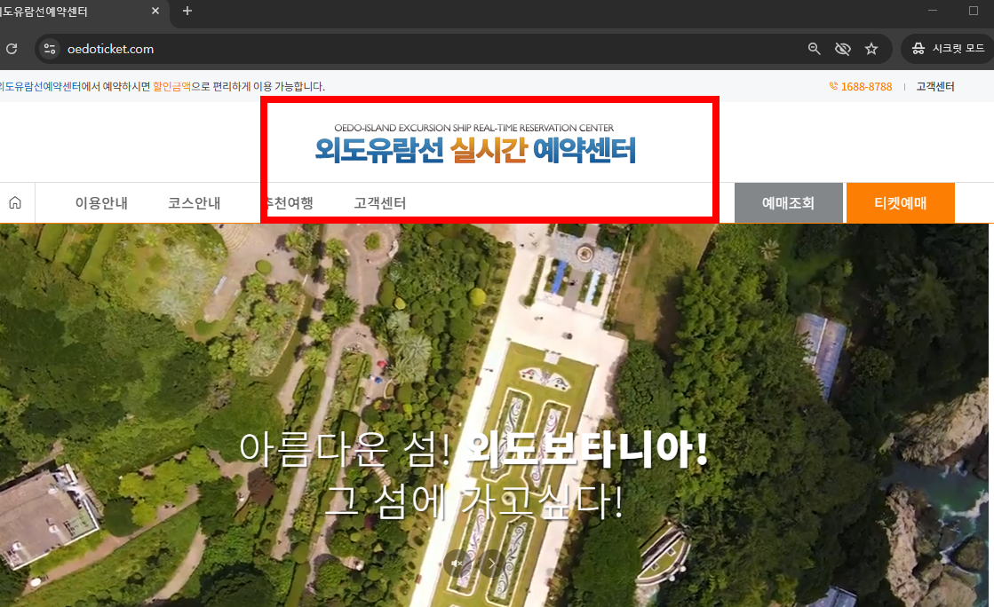Advance the hero slideshow with next arrow
Screen dimensions: 994x607
click(491, 563)
